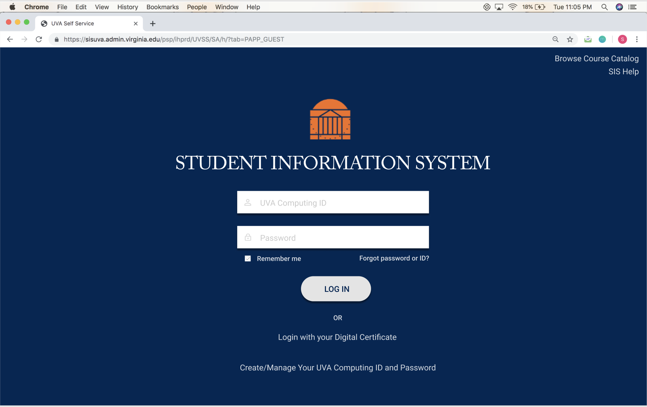This screenshot has width=647, height=407.
Task: Uncheck the Remember me checkbox
Action: 248,258
